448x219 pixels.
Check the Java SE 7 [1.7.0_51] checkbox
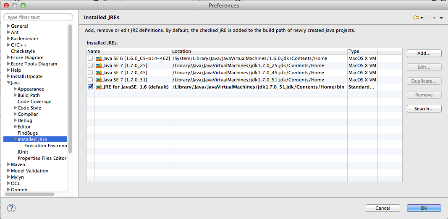pyautogui.click(x=90, y=80)
